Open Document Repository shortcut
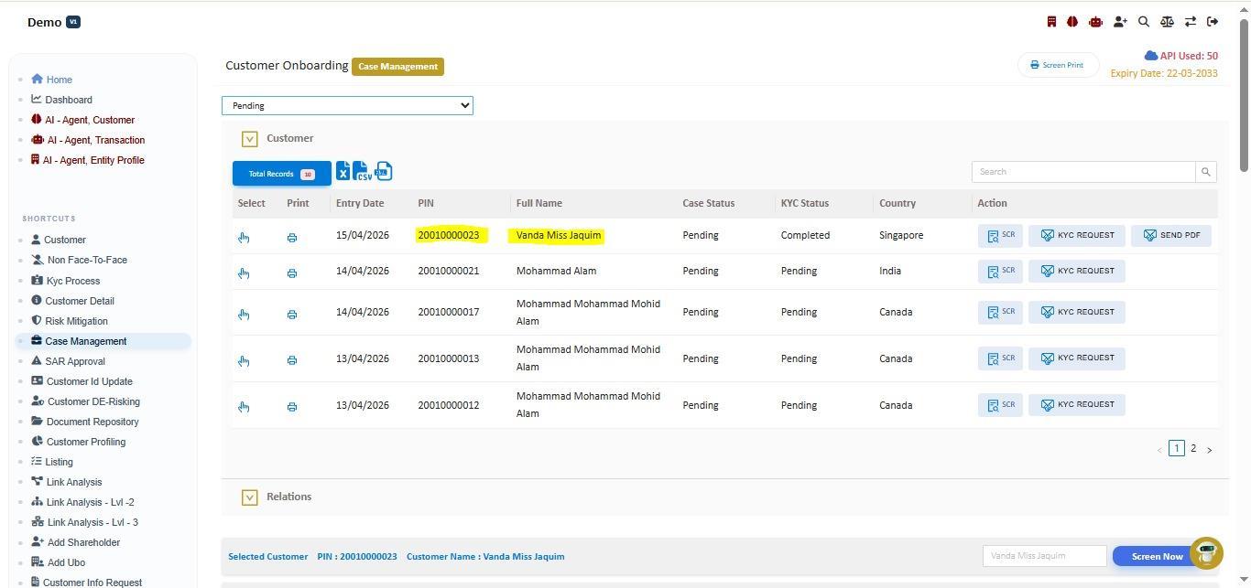 coord(85,422)
